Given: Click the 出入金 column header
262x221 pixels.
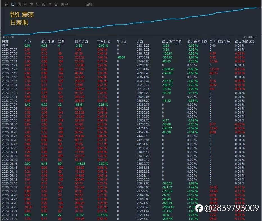Looking at the screenshot, I should [122, 42].
